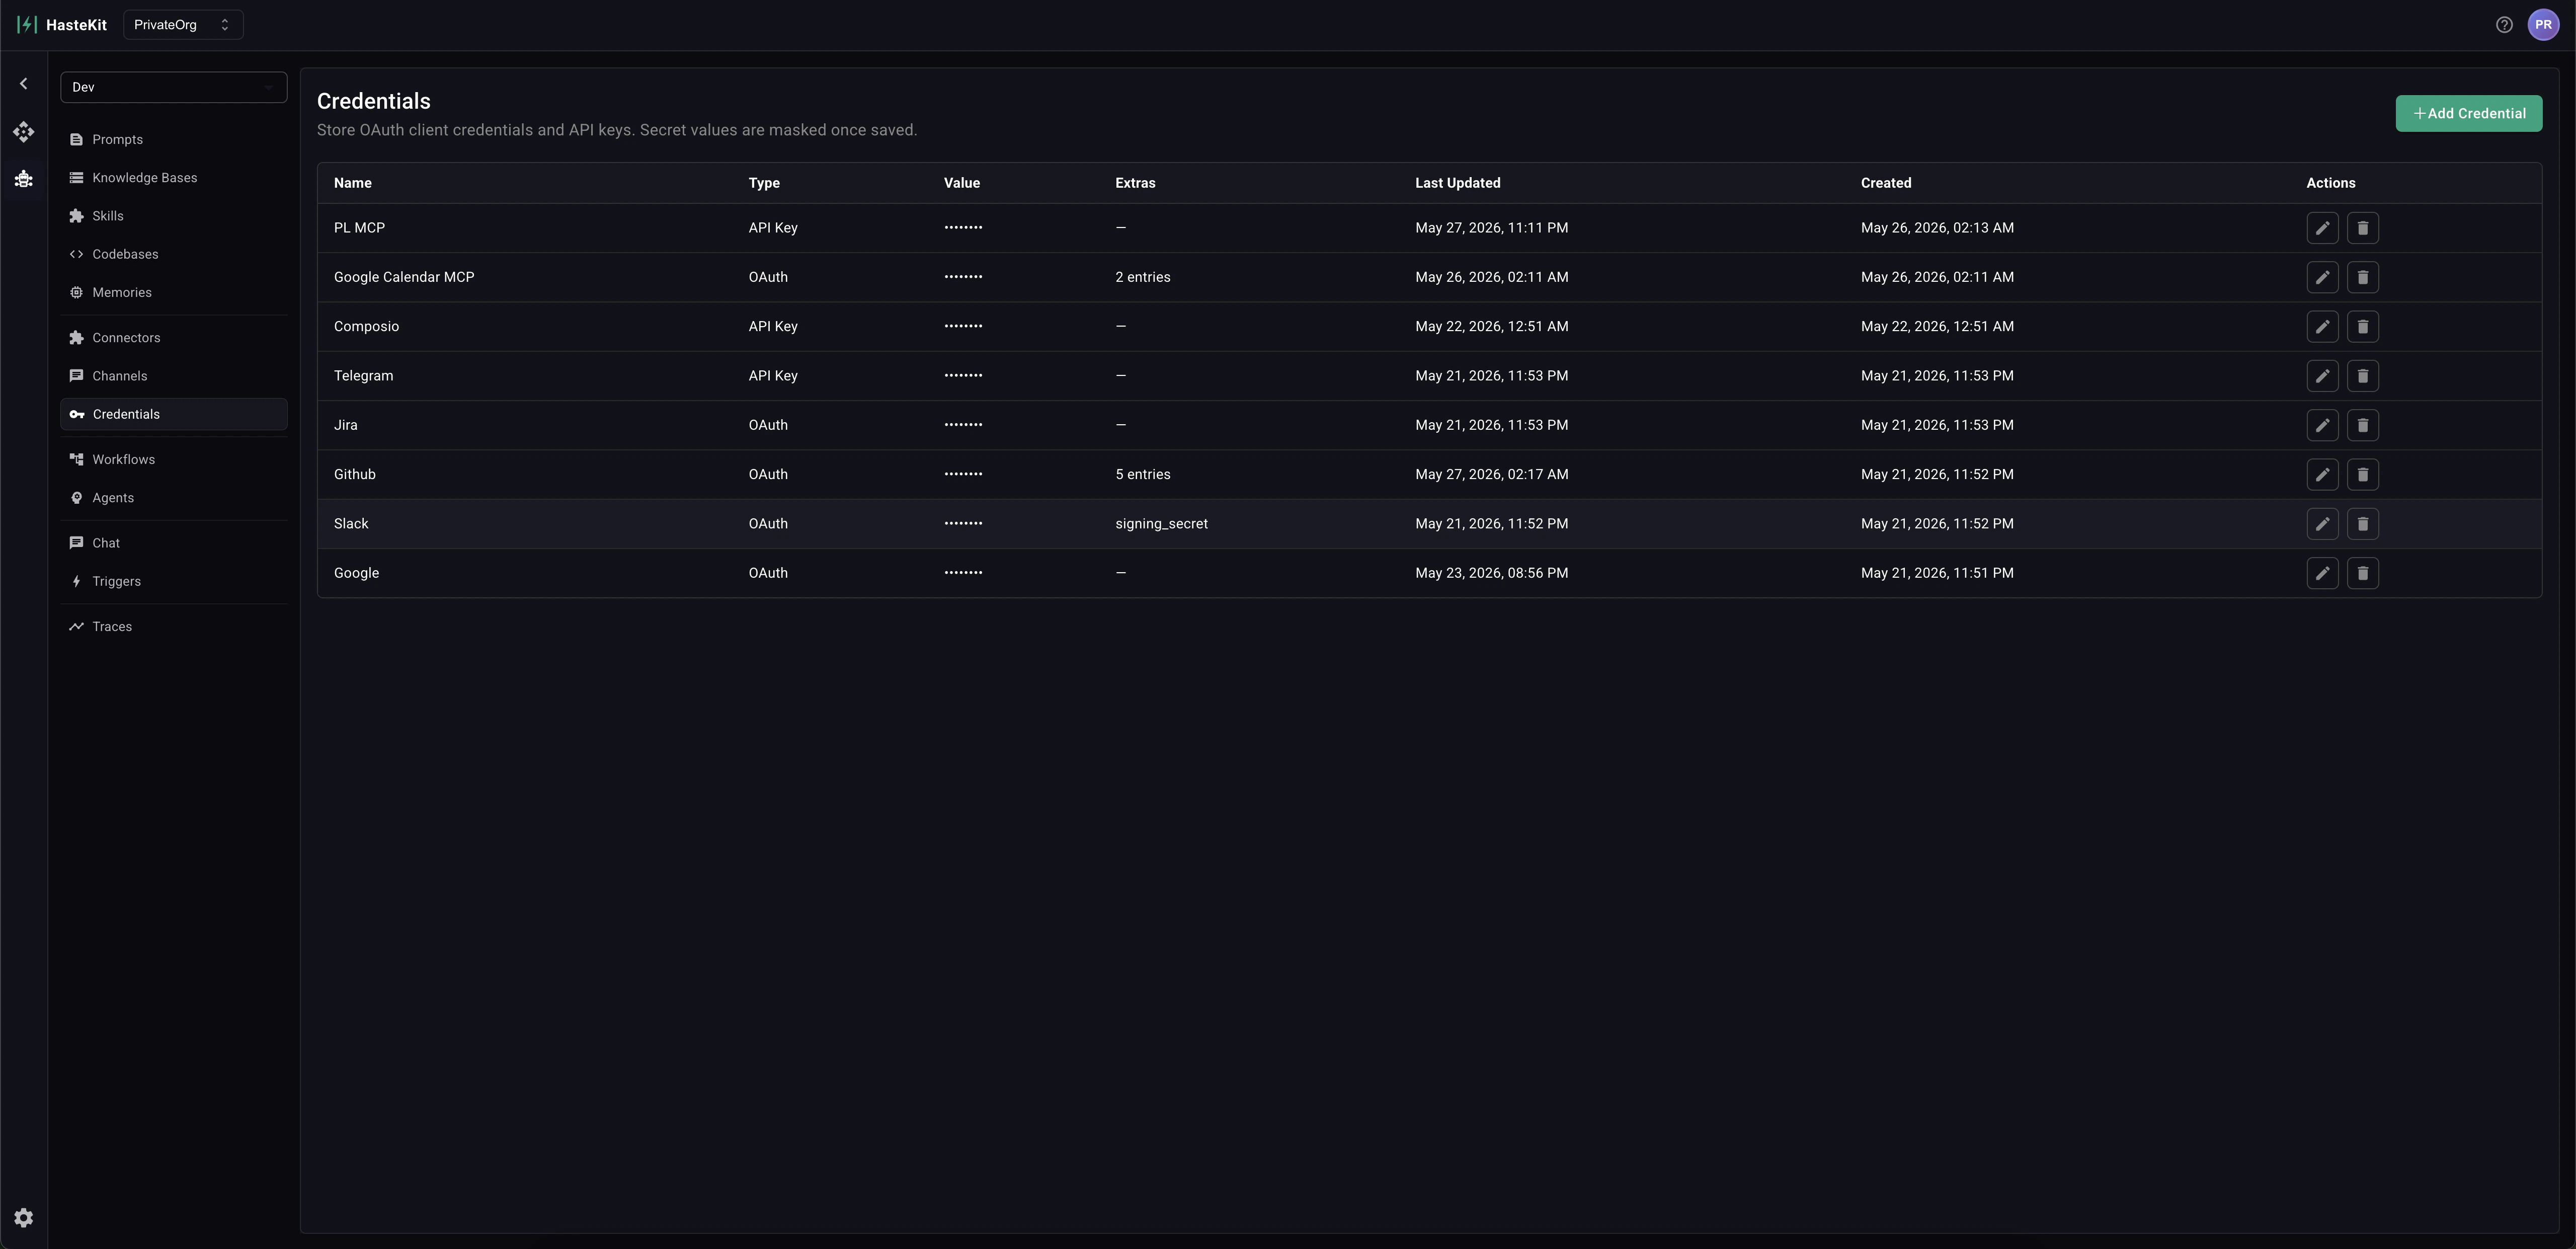Click "May 26, 2026, 02:13 AM" created date
Screen dimensions: 2576x1249
tap(1938, 228)
